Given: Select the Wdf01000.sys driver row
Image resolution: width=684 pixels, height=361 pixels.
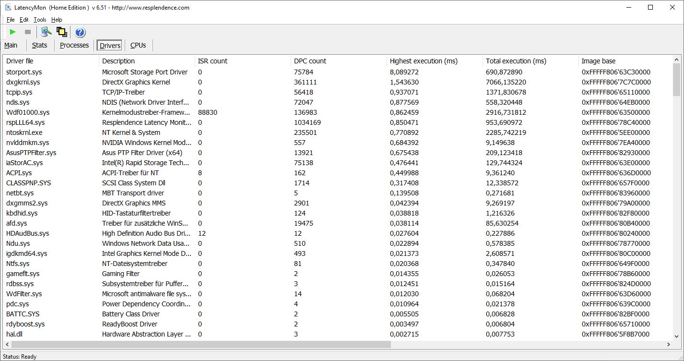Looking at the screenshot, I should pyautogui.click(x=338, y=112).
